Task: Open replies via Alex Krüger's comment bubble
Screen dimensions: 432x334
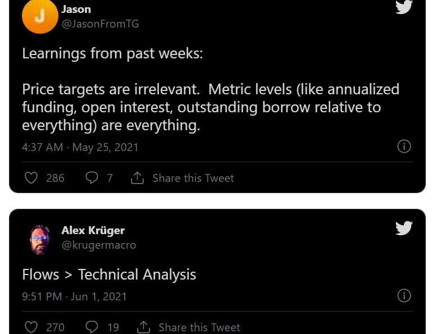Action: click(92, 327)
